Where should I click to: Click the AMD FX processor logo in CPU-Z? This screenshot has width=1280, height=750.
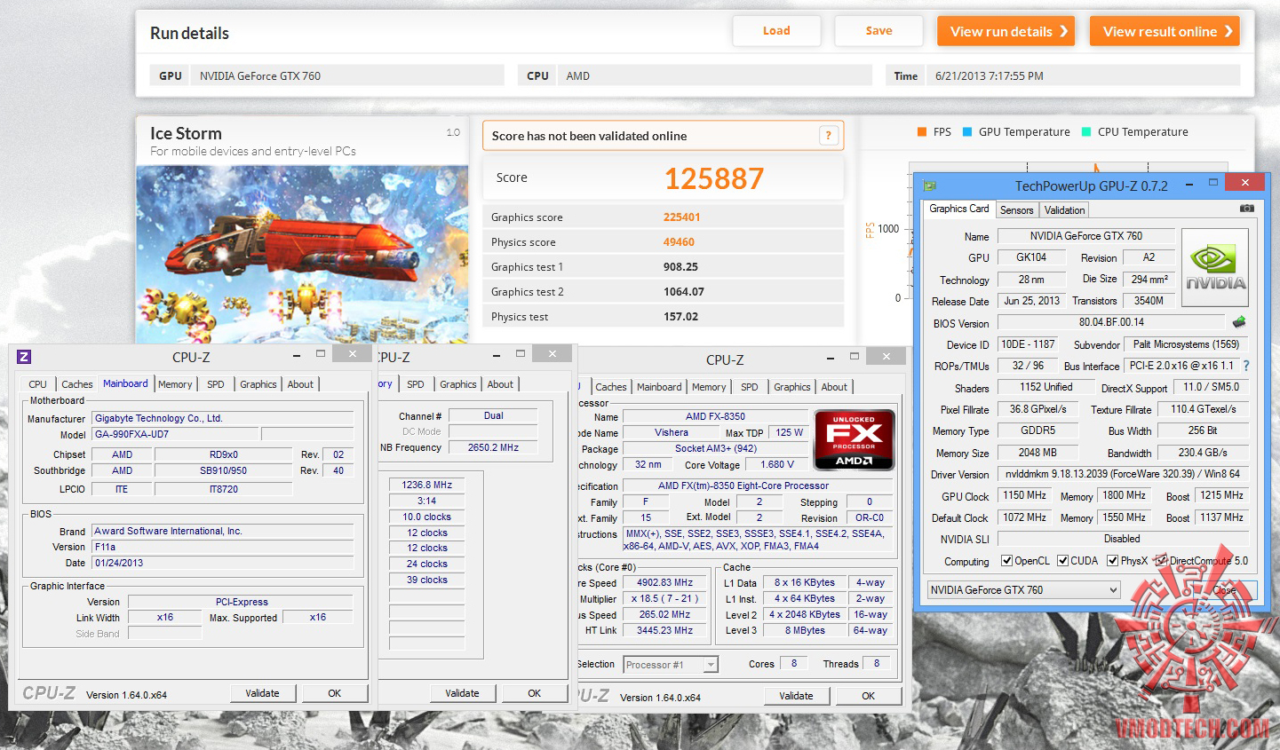tap(854, 440)
